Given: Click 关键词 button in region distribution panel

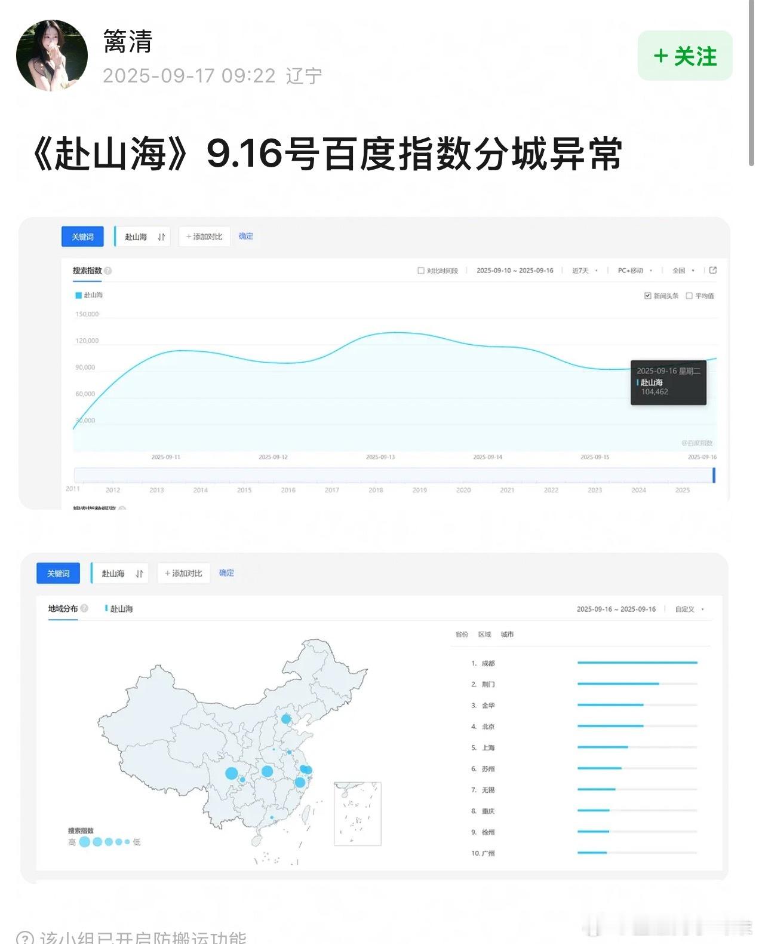Looking at the screenshot, I should [x=58, y=573].
